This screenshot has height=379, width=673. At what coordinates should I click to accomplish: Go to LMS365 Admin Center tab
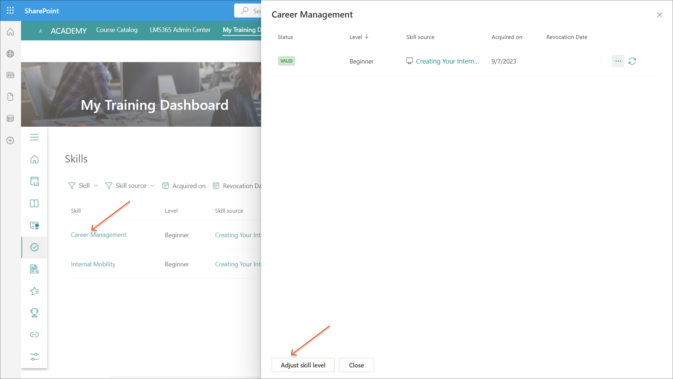(x=180, y=30)
